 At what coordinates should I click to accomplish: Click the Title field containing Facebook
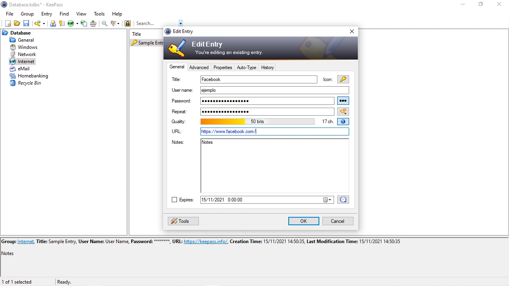pos(259,79)
